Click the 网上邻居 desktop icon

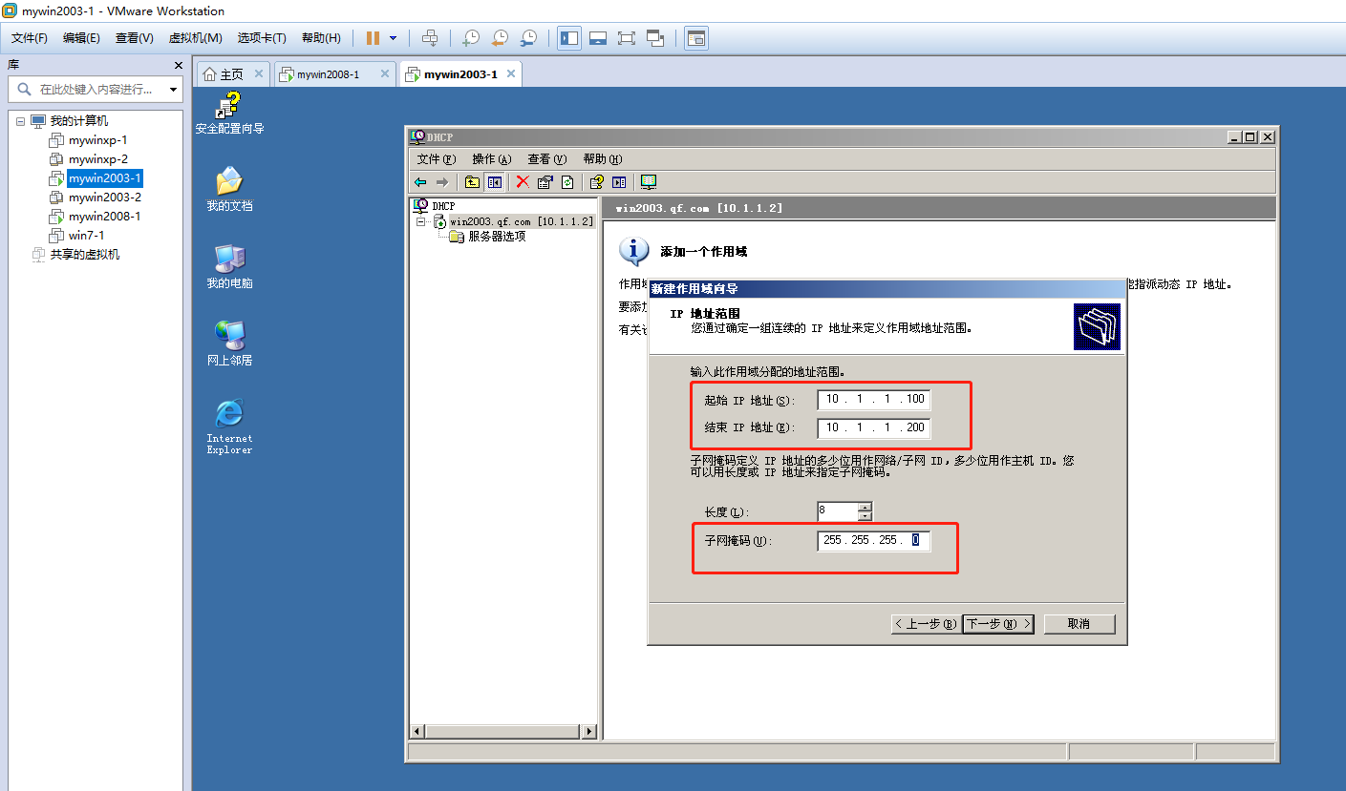(x=229, y=343)
